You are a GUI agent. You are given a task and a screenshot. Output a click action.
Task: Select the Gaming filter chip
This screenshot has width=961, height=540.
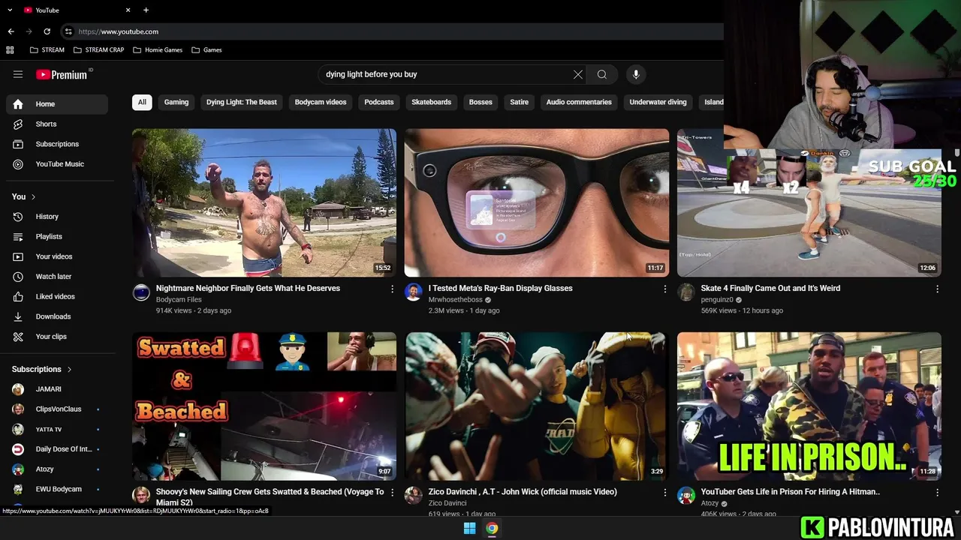coord(176,102)
